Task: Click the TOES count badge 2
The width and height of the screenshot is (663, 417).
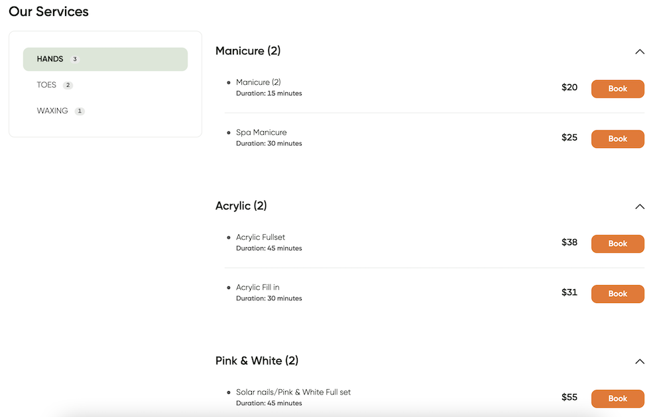Action: coord(68,85)
